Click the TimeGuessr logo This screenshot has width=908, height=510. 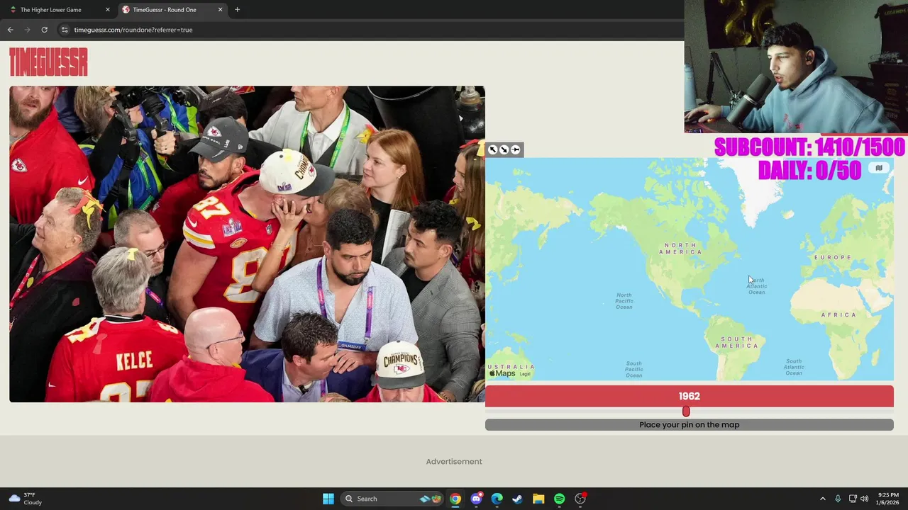(48, 62)
